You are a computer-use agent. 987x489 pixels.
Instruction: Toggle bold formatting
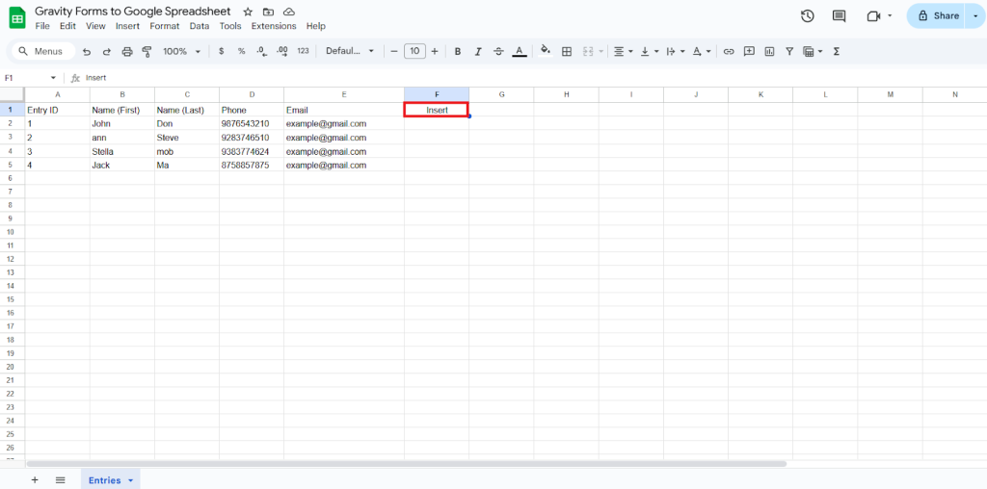tap(458, 52)
